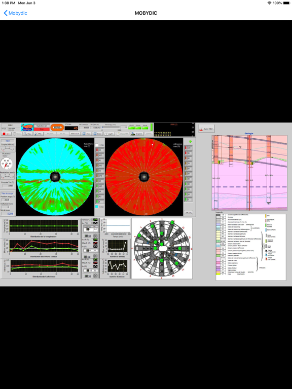Click the Distribution de la température chart
Image resolution: width=292 pixels, height=389 pixels.
click(44, 226)
